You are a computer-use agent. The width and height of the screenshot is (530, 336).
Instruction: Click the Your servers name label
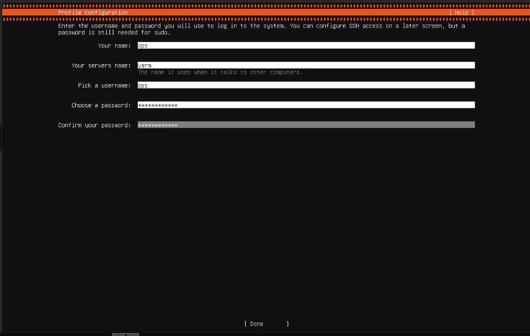click(102, 65)
